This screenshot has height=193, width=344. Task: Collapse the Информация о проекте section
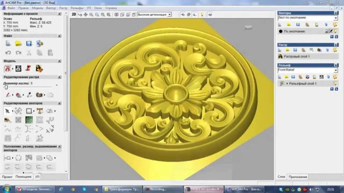tap(59, 14)
